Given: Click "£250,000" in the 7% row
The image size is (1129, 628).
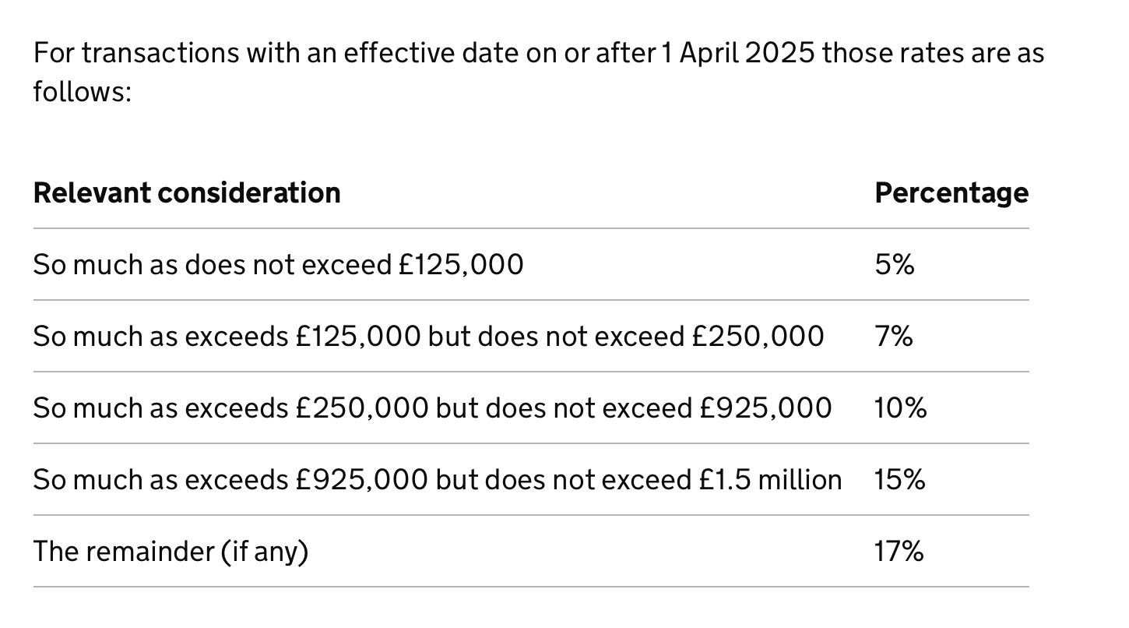Looking at the screenshot, I should pyautogui.click(x=758, y=337).
